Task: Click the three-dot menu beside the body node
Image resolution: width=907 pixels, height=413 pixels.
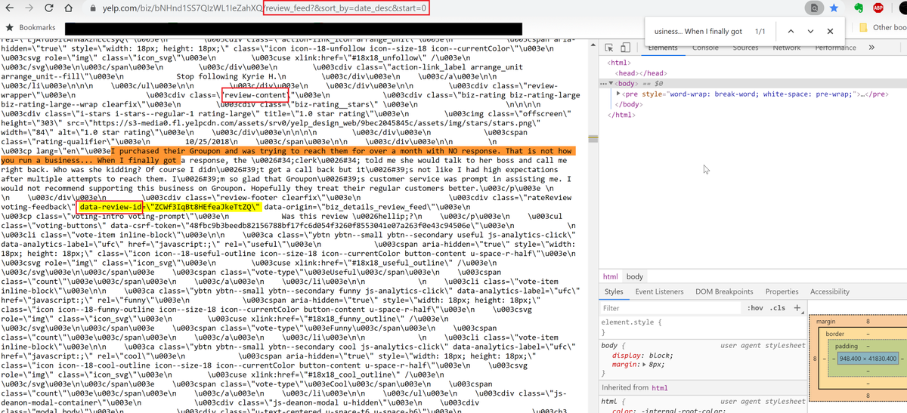Action: 603,83
